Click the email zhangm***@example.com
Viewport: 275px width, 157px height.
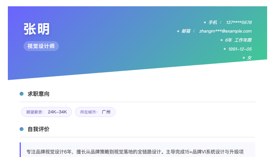point(225,31)
